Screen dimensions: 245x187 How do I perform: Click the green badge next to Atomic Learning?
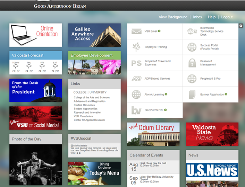tap(166, 94)
